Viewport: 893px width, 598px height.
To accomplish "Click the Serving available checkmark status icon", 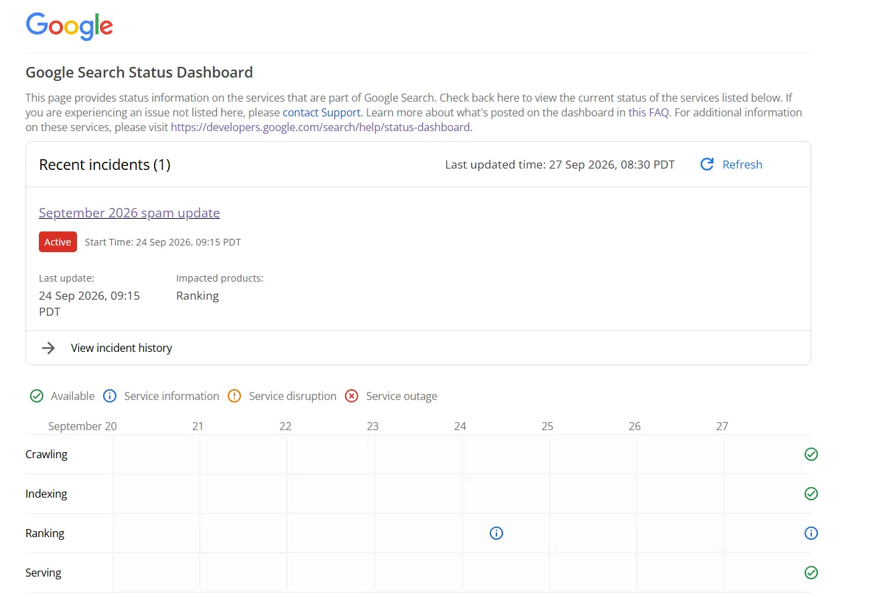I will pos(811,573).
